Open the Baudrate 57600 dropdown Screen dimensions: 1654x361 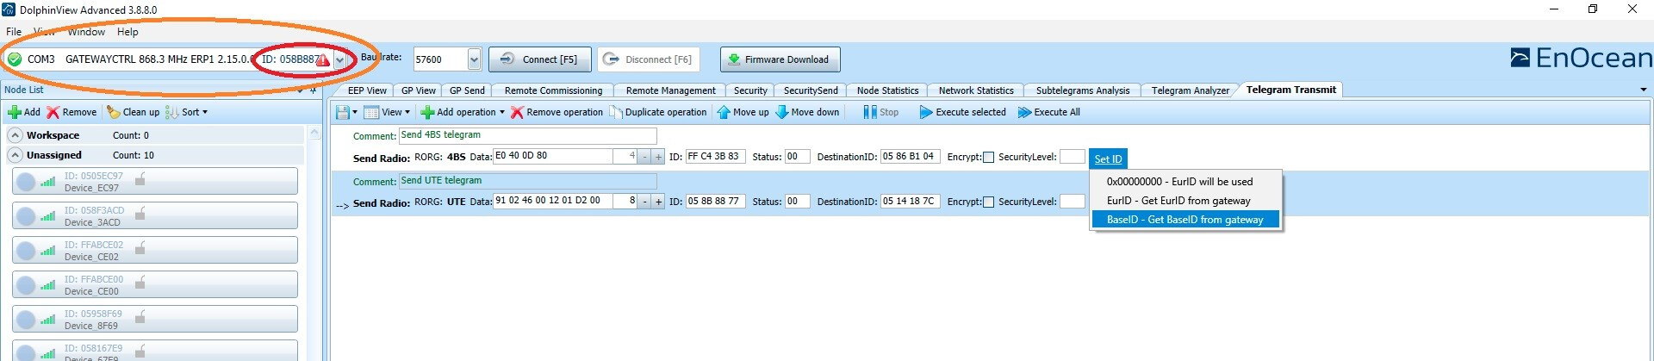tap(474, 59)
